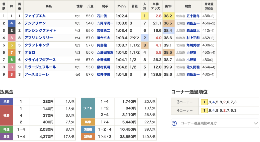
Task: Select the 馬単 payout label
Action: tap(88, 122)
